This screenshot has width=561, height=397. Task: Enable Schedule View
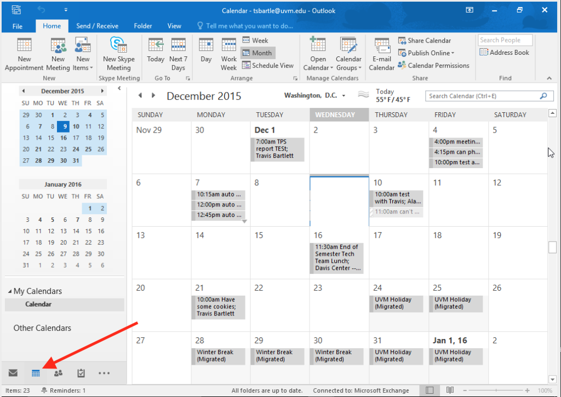(x=268, y=65)
